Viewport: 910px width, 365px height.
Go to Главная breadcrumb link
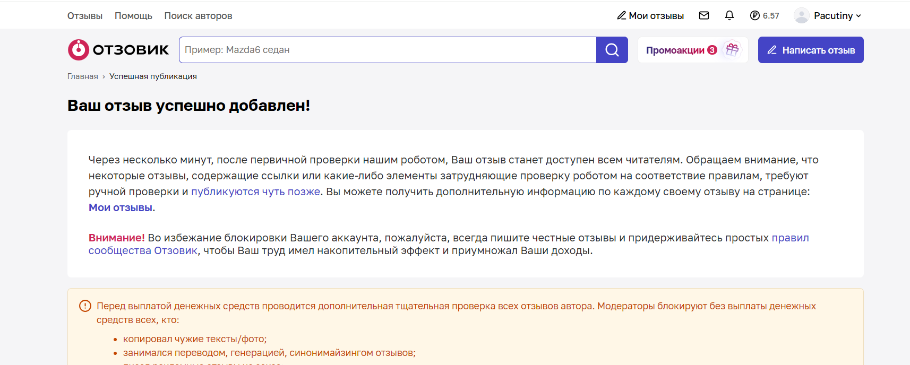click(83, 76)
